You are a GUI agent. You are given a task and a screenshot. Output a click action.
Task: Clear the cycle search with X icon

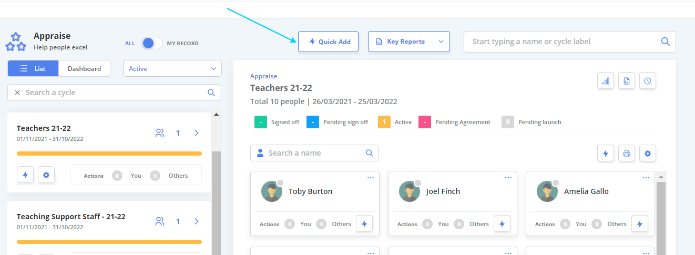click(x=17, y=93)
